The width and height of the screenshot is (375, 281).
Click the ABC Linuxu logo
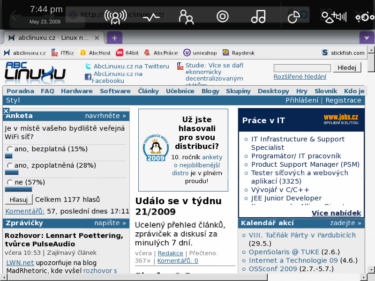[35, 73]
